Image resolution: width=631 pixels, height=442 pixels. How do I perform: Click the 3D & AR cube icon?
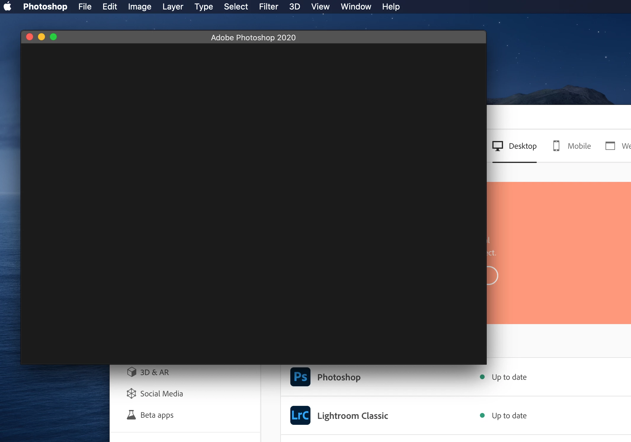click(x=132, y=372)
